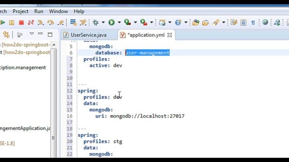289x162 pixels.
Task: Click the explorer scrollbar up arrow
Action: pos(54,45)
